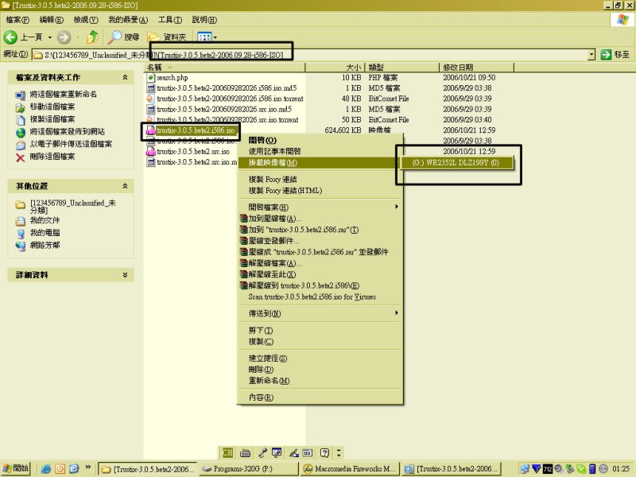Viewport: 636px width, 477px height.
Task: Choose 使用記事本開啟 in the context menu
Action: pos(320,151)
